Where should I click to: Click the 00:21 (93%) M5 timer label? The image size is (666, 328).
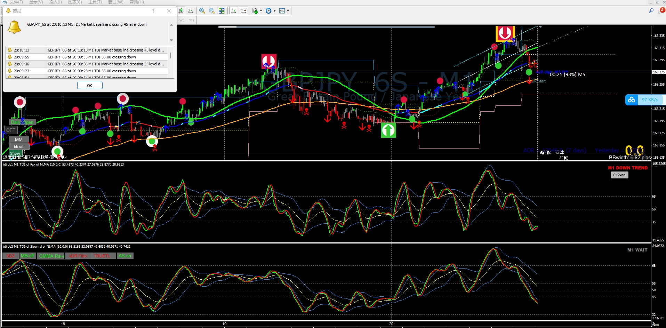coord(567,74)
